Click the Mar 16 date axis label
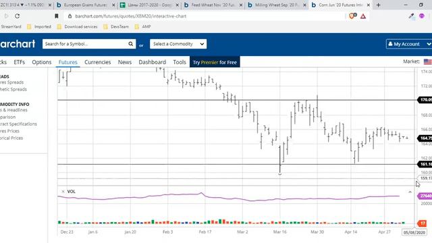Image resolution: width=432 pixels, height=243 pixels. pos(280,232)
